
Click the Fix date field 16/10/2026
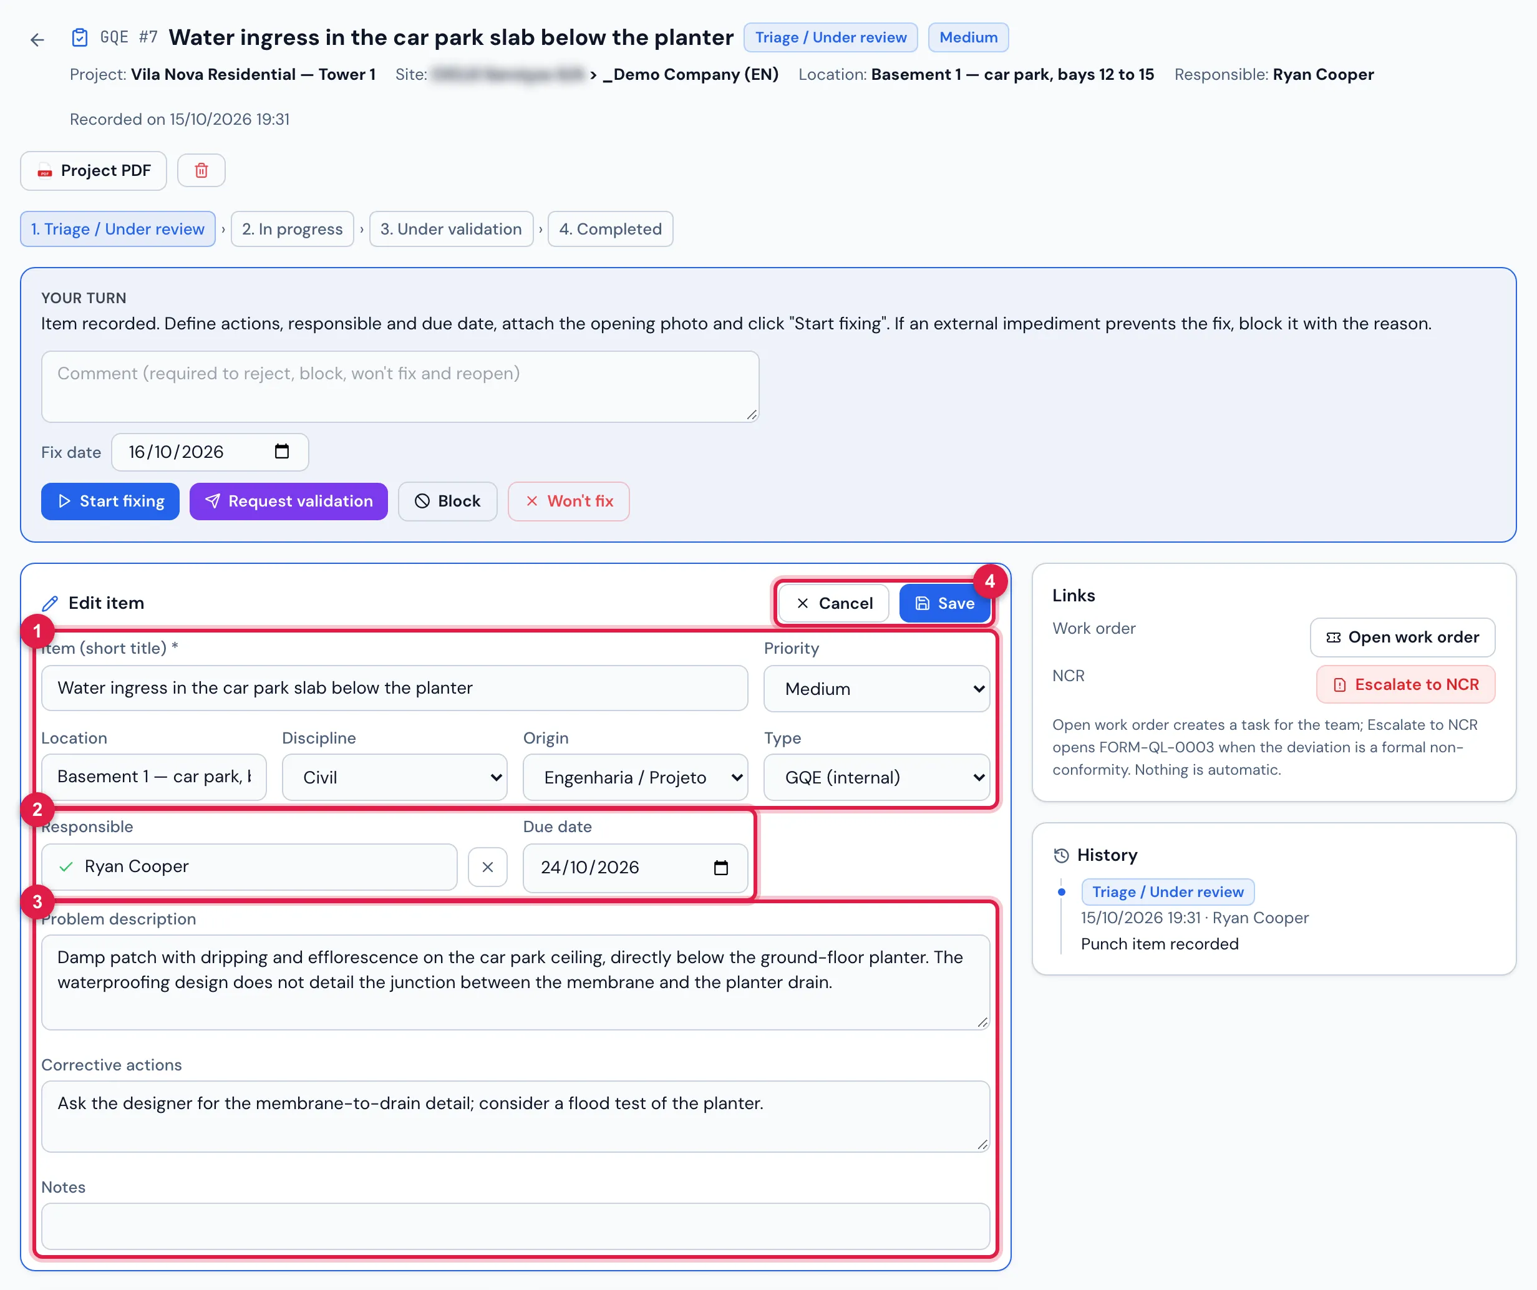pyautogui.click(x=210, y=452)
